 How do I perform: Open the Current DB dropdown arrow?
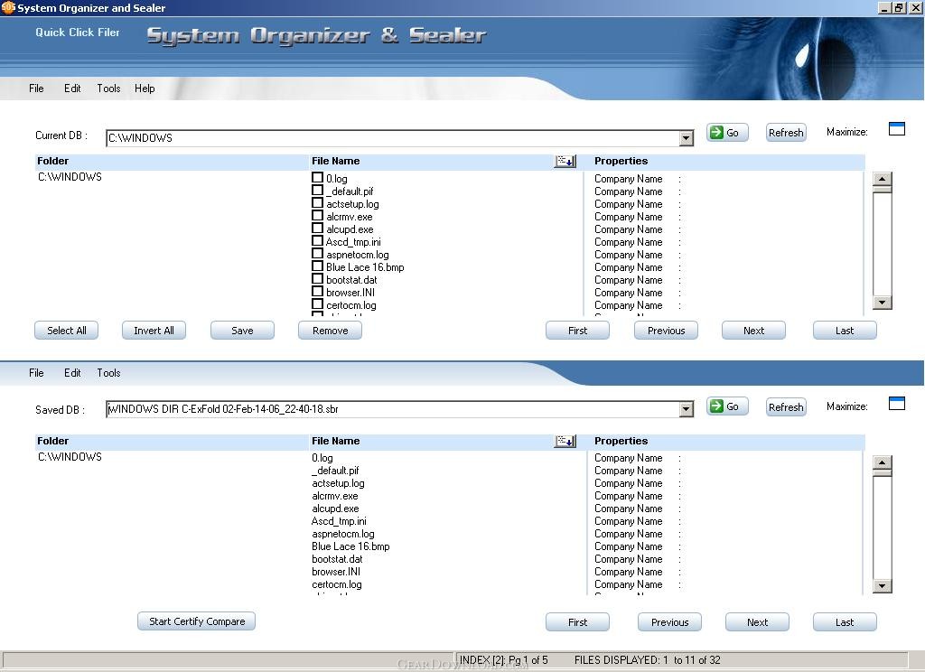686,138
